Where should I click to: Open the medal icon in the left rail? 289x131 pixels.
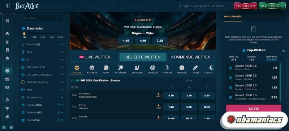tap(7, 100)
